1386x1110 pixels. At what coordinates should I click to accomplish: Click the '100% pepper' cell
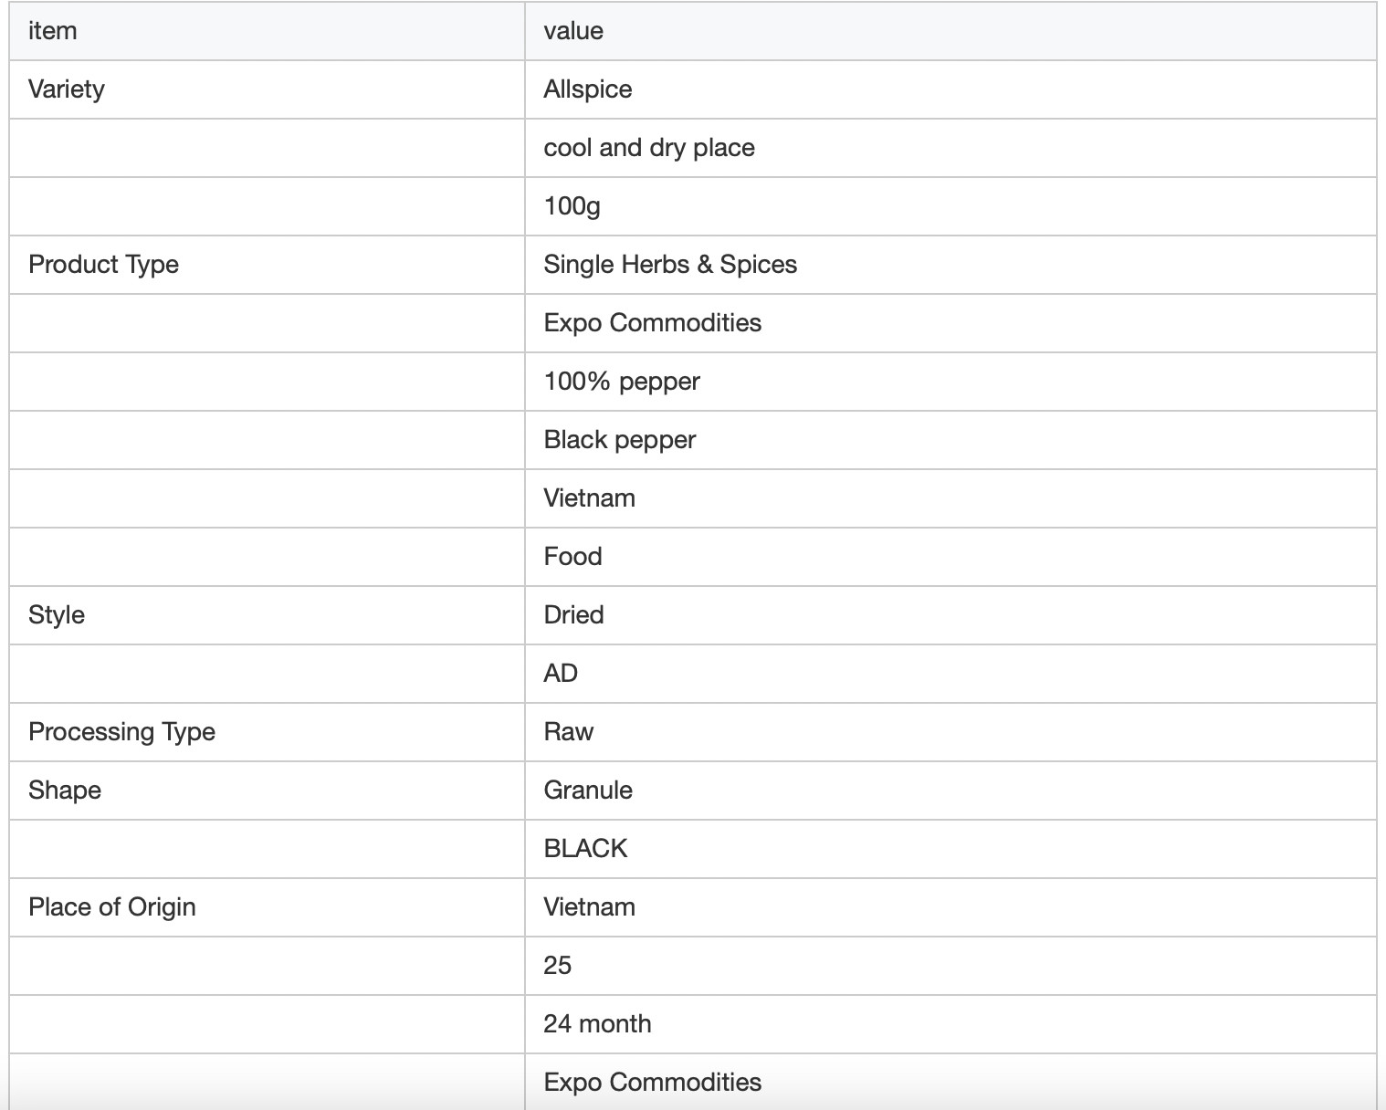click(950, 382)
